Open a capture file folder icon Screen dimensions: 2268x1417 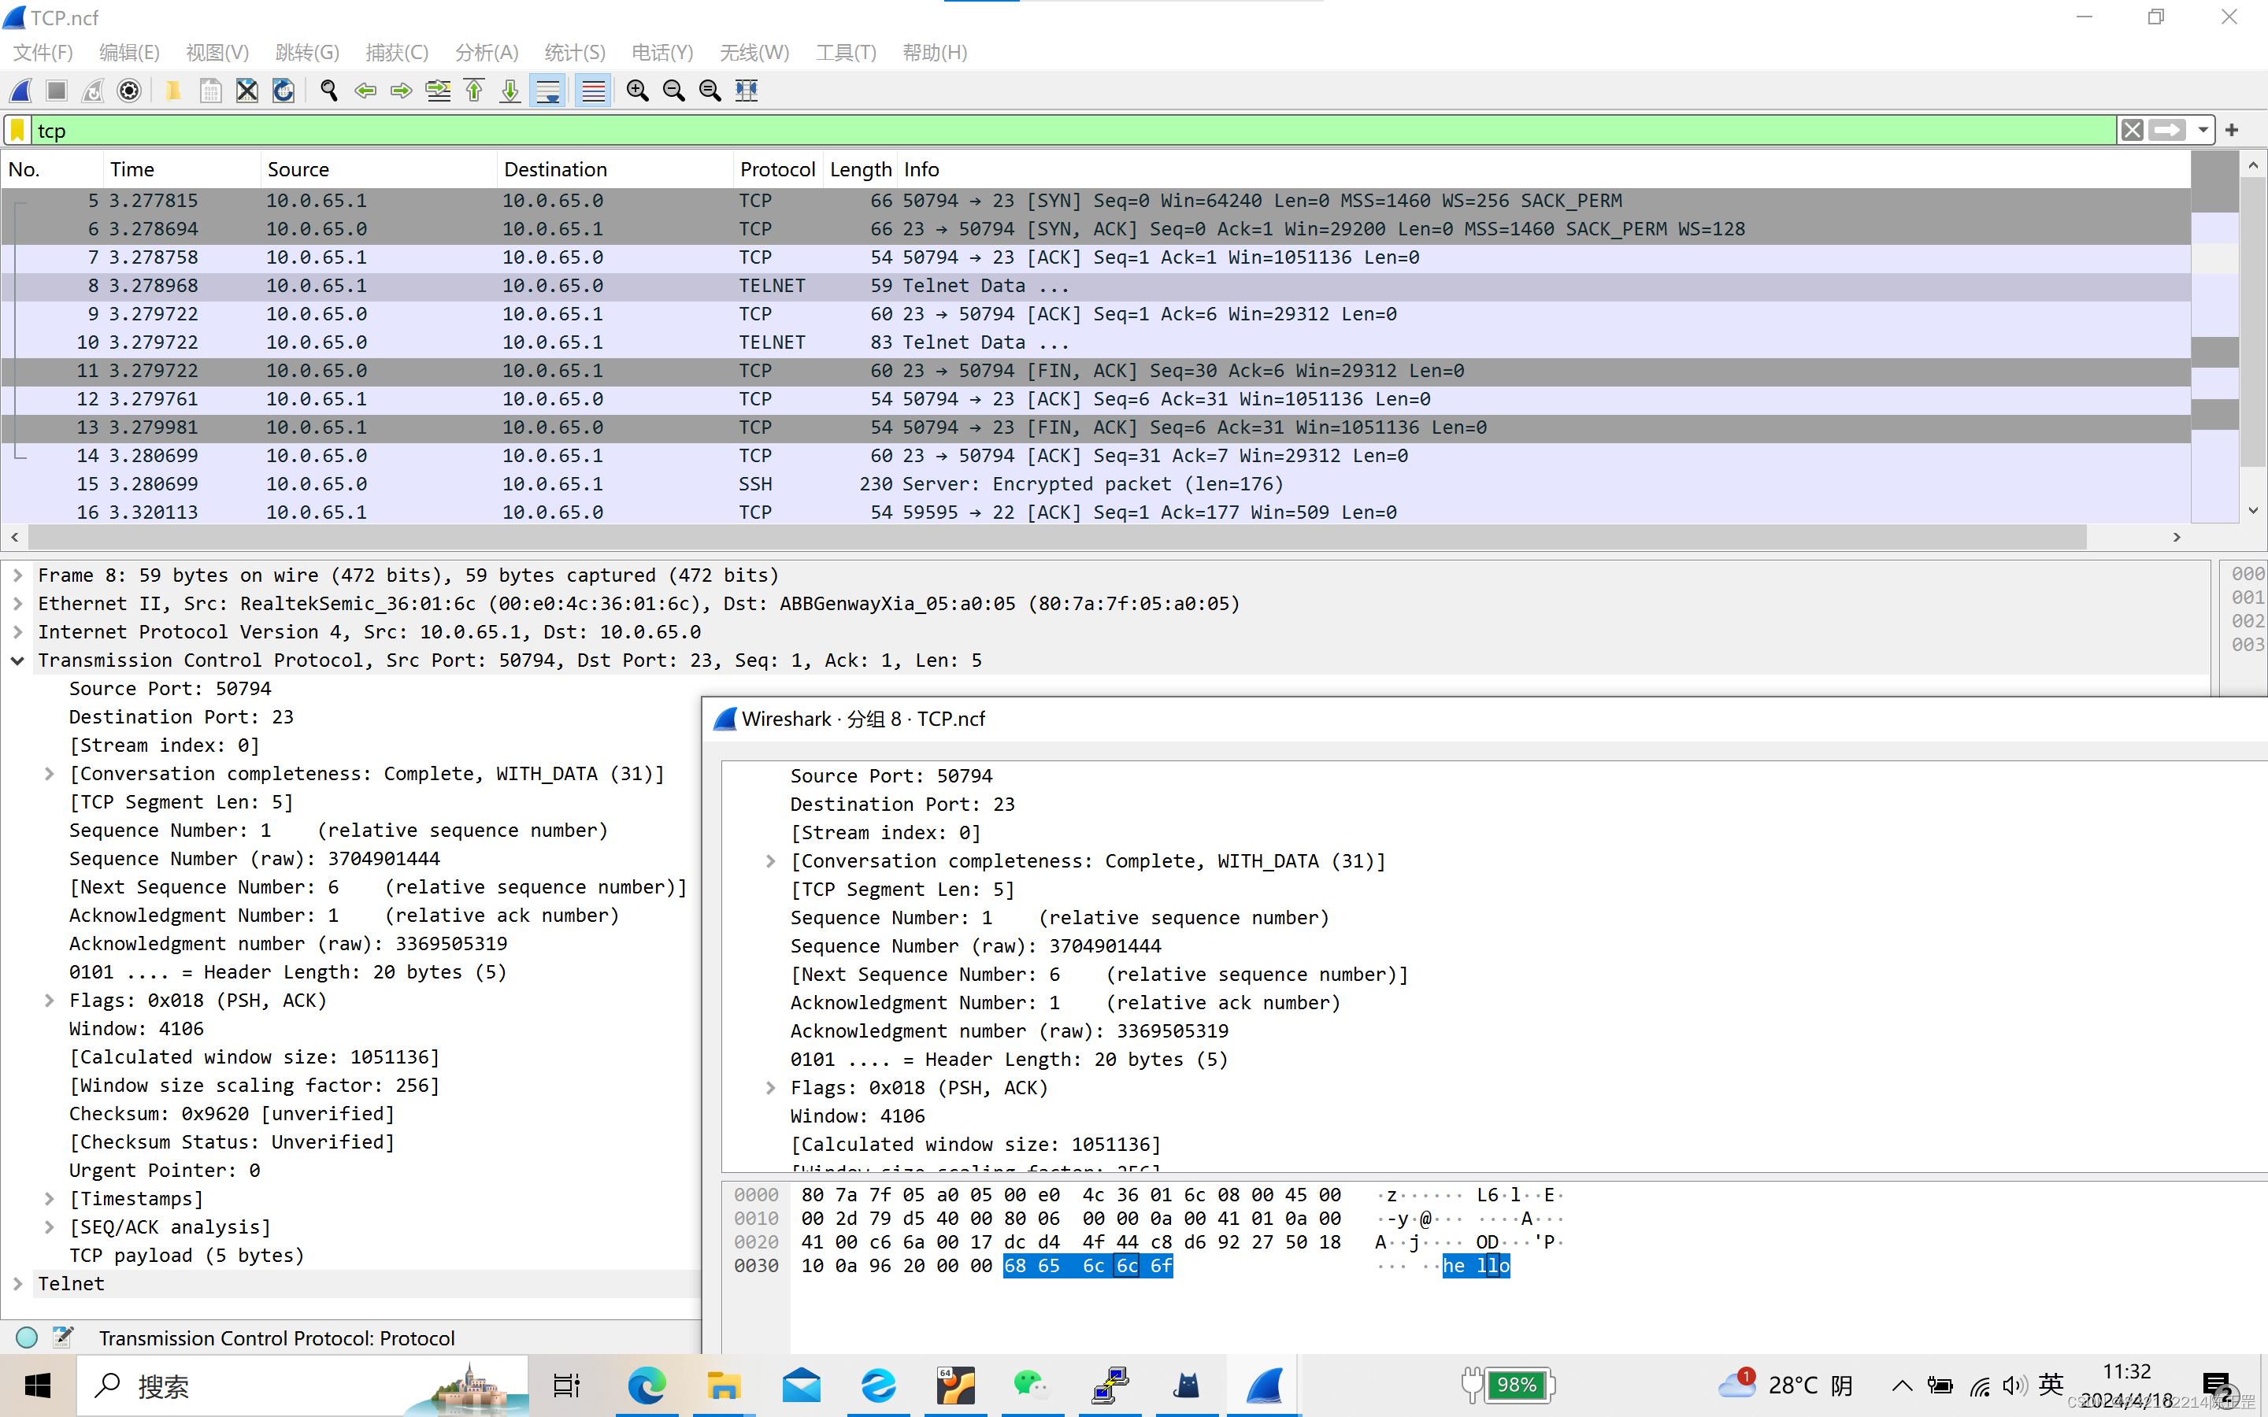click(173, 91)
